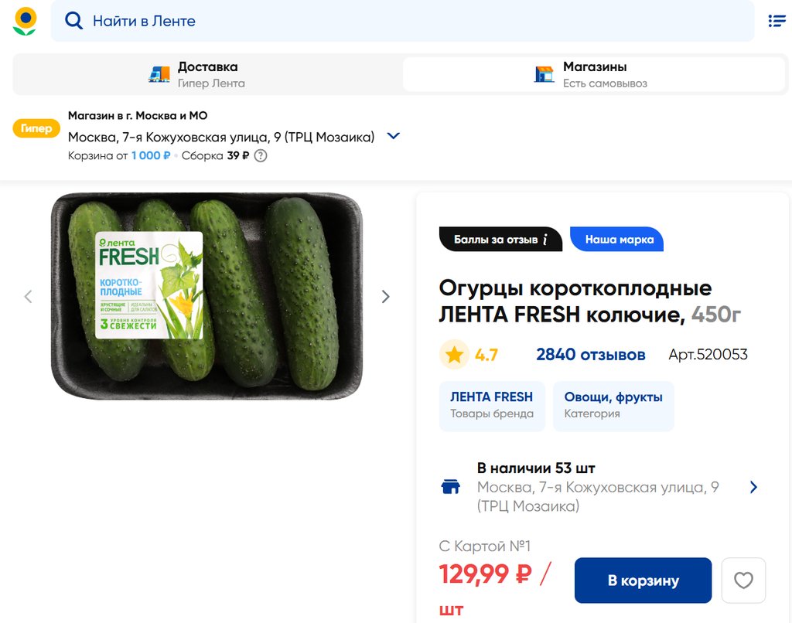The image size is (792, 623).
Task: Open Овощи, фрукты category
Action: coord(613,405)
